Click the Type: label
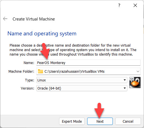144x128 pixels. coord(30,80)
